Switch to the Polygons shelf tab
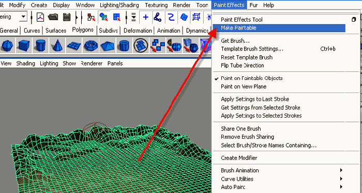The height and width of the screenshot is (193, 362). 83,30
